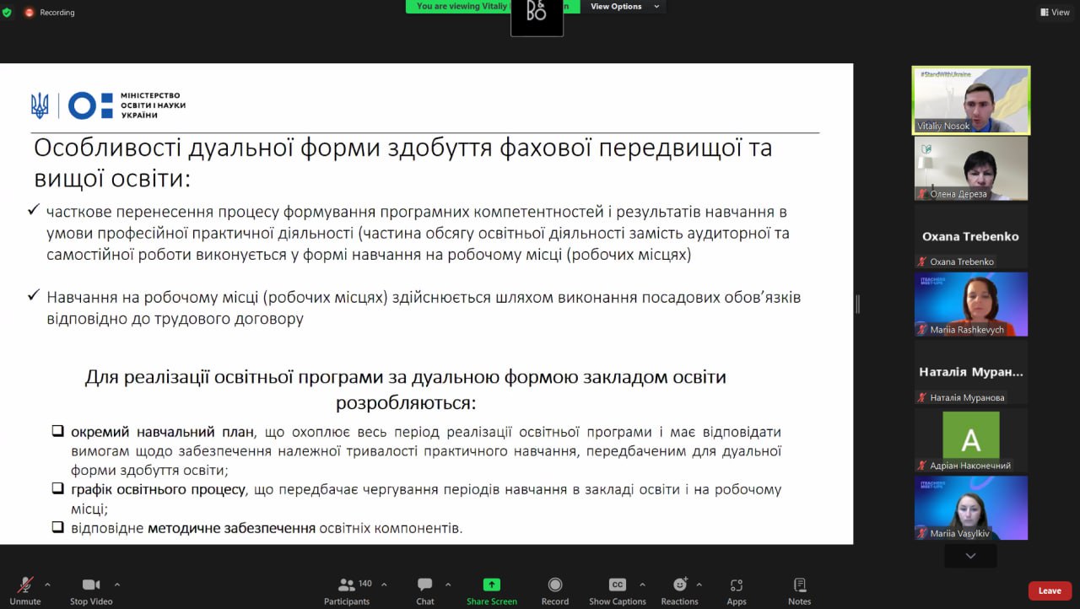Click the gallery panel resize handle
The width and height of the screenshot is (1080, 609).
click(x=858, y=304)
